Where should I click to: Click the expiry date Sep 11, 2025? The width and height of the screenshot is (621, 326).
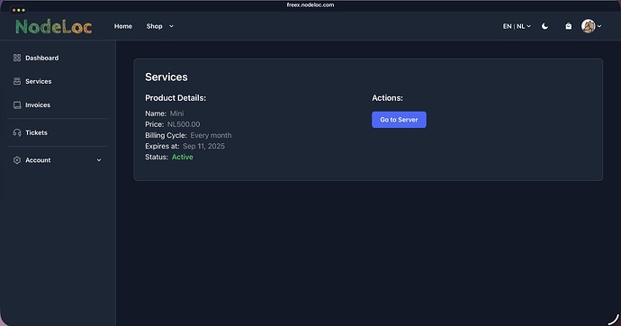(203, 146)
